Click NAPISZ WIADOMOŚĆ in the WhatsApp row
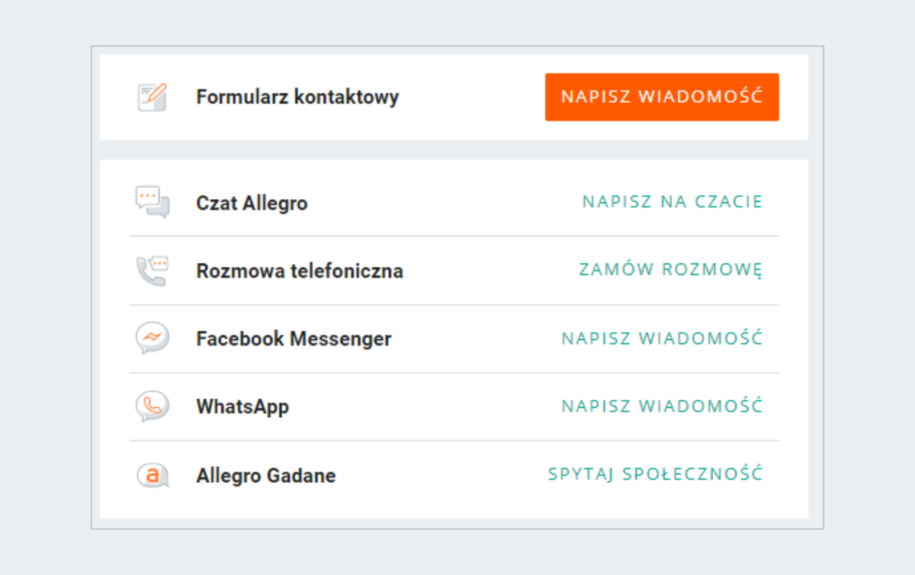The image size is (915, 575). click(662, 406)
